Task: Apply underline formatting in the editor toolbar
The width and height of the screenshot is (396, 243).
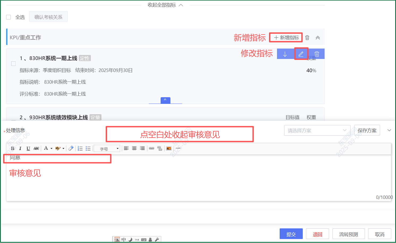Action: point(28,148)
